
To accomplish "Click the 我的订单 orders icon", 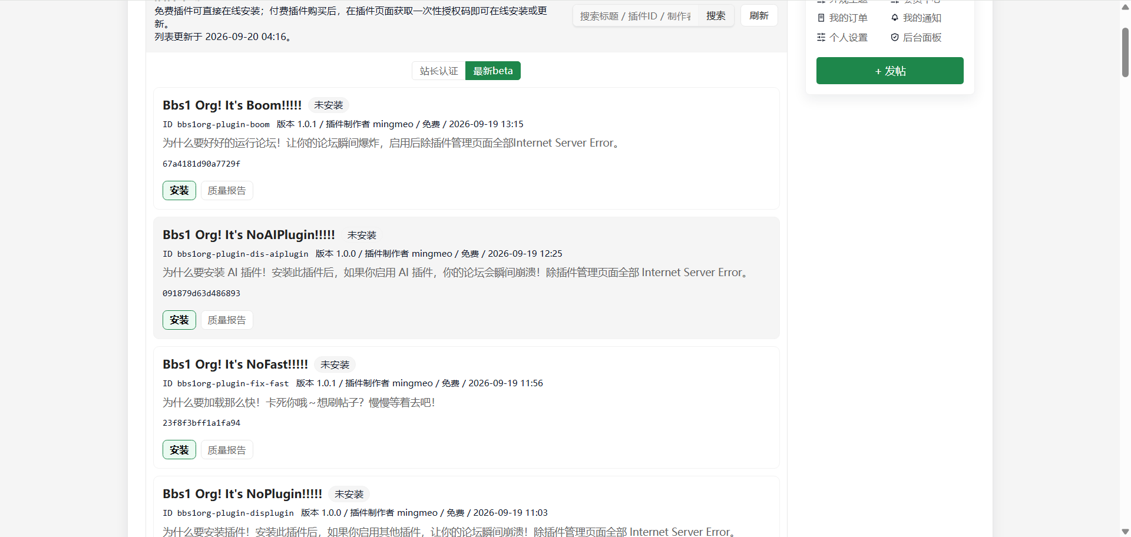I will click(x=821, y=18).
